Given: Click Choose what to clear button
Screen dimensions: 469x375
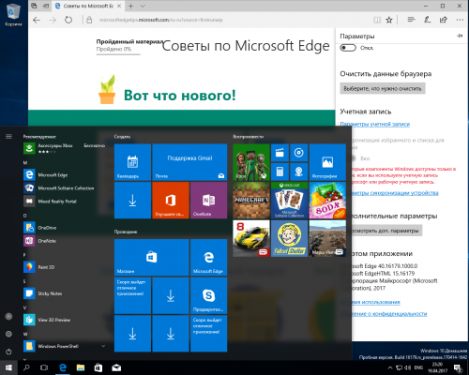Looking at the screenshot, I should [x=383, y=89].
